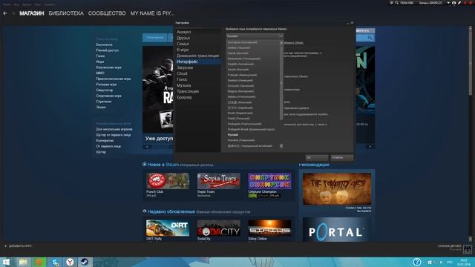Viewport: 475px width, 267px height.
Task: Open the Кооператив tag link
Action: pyautogui.click(x=105, y=140)
